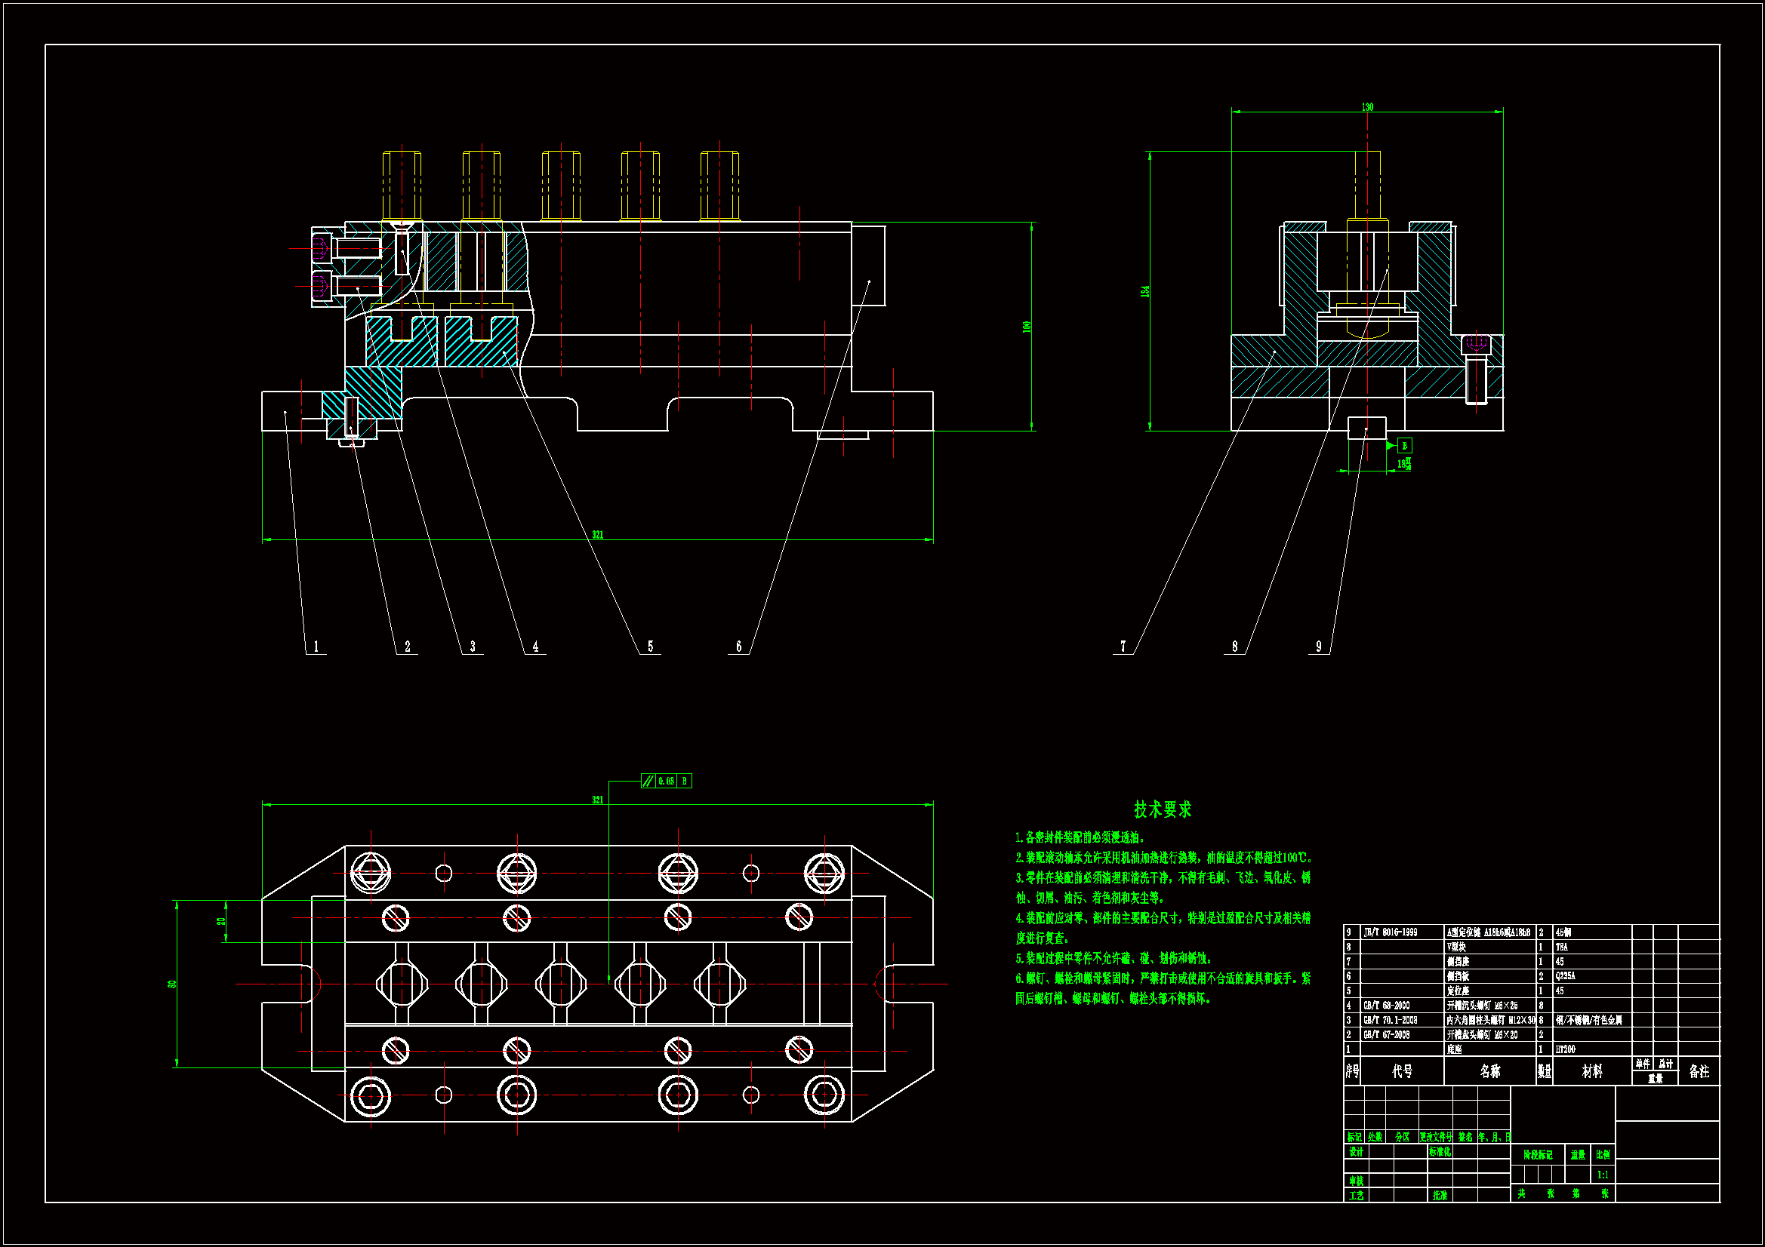Click the V型块 row in parts list
Screen dimensions: 1765x1247
(1457, 948)
